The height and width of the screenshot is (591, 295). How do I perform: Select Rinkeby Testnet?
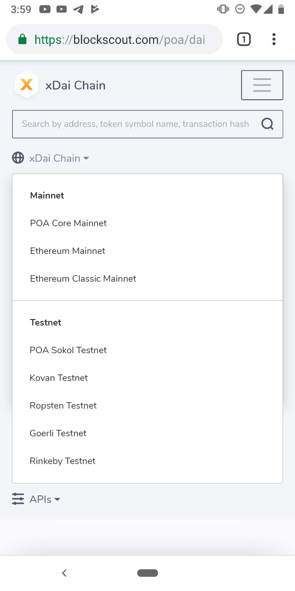[x=62, y=461]
